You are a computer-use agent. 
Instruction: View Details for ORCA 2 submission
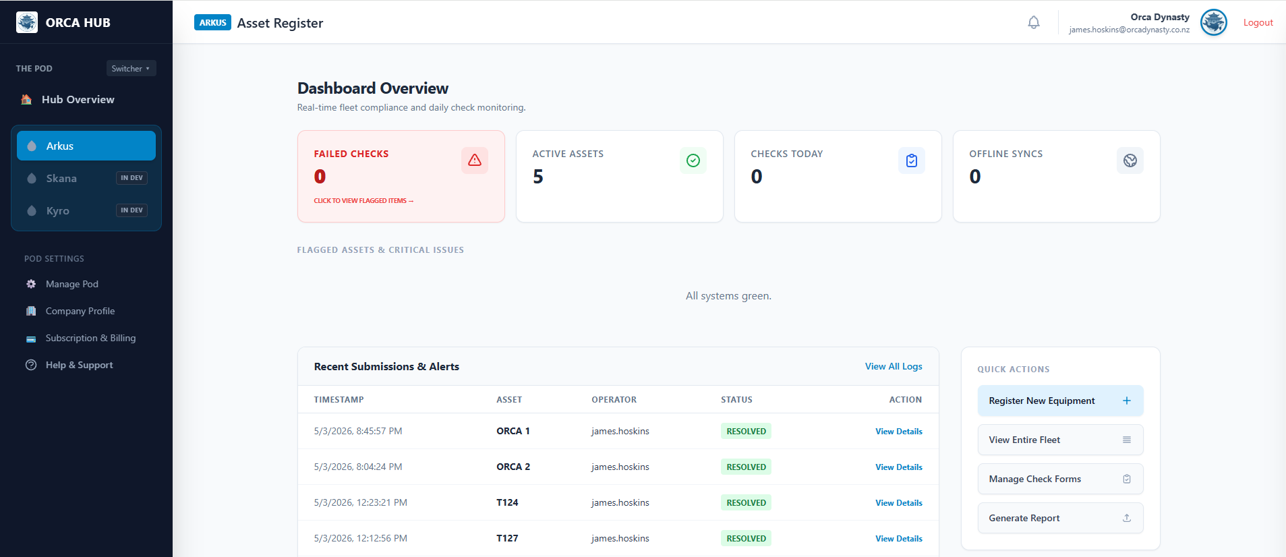899,467
